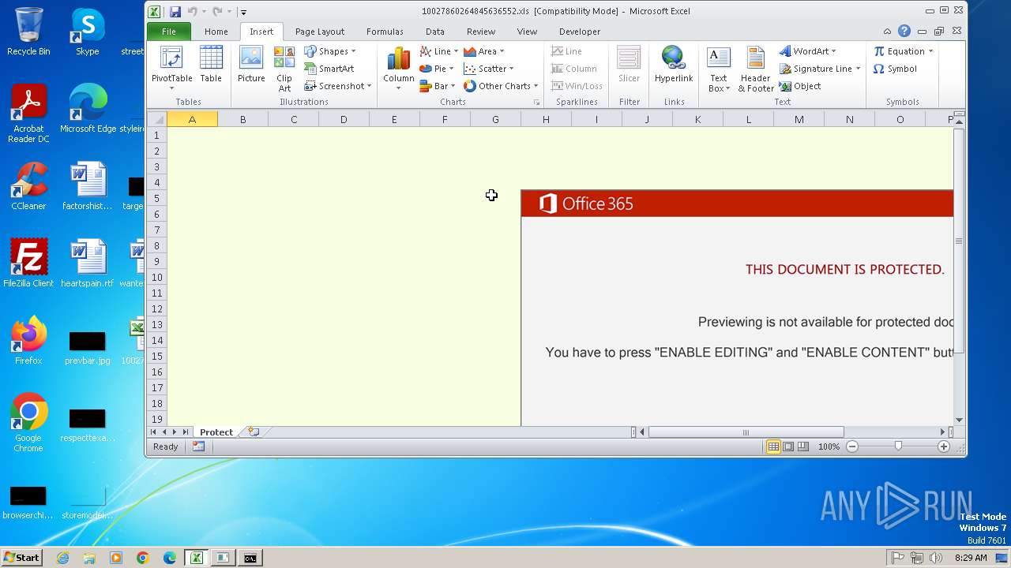Click the macro record icon in status bar
Image resolution: width=1011 pixels, height=568 pixels.
point(198,447)
